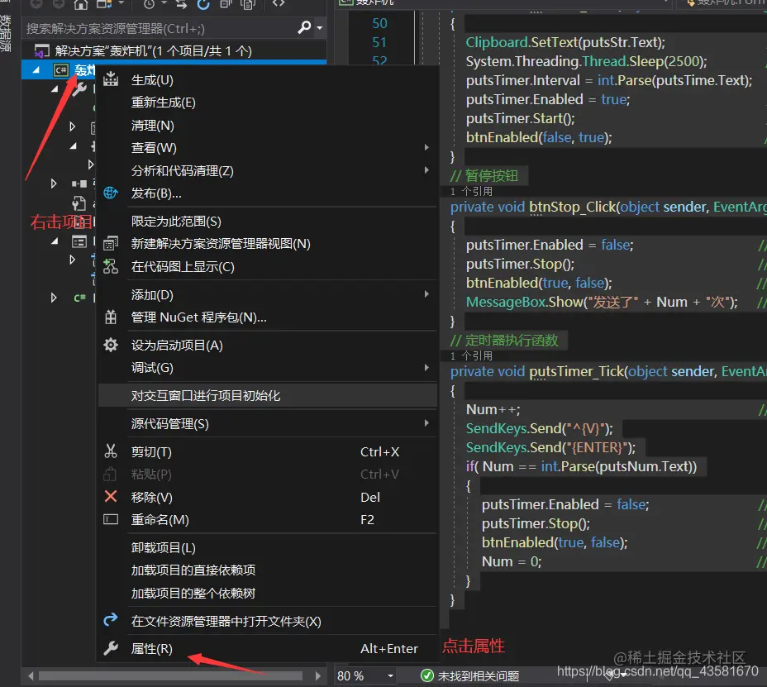Click the globe publish icon beside 发布(B)
Viewport: 767px width, 687px height.
[111, 193]
